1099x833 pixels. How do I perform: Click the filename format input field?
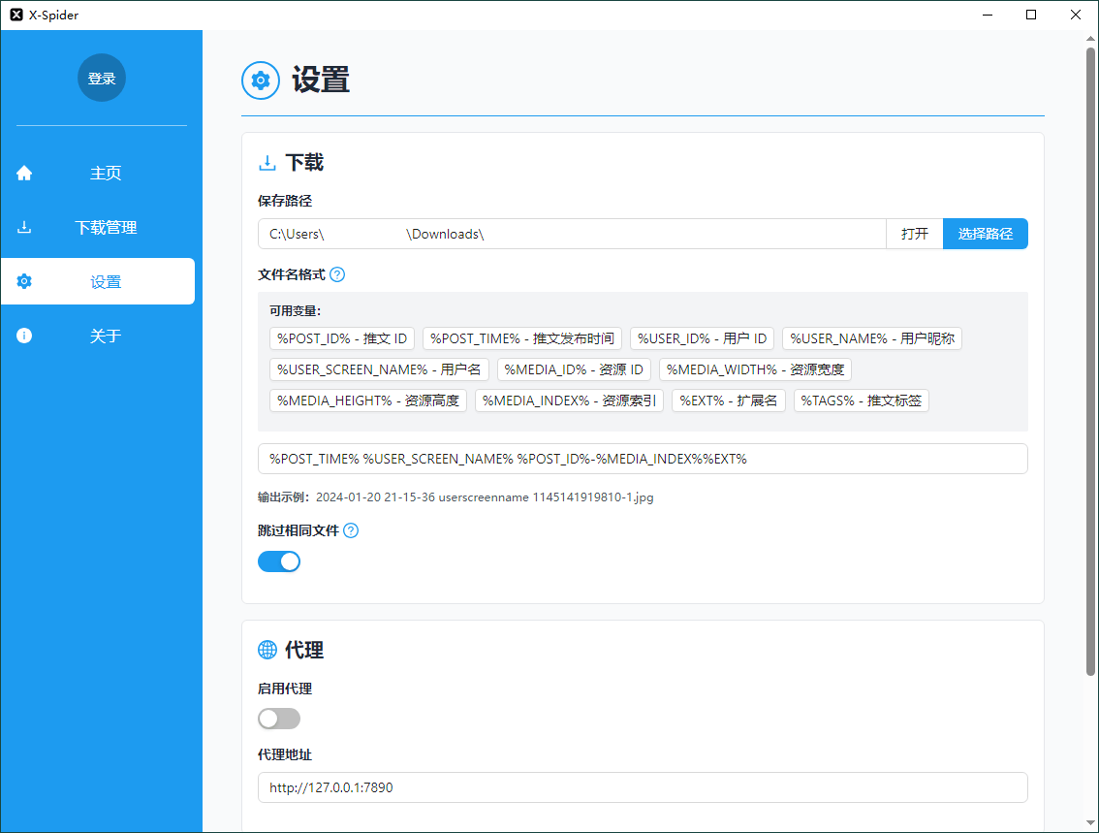click(x=643, y=458)
